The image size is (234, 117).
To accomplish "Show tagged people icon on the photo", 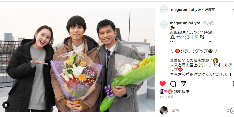I will point(6,105).
